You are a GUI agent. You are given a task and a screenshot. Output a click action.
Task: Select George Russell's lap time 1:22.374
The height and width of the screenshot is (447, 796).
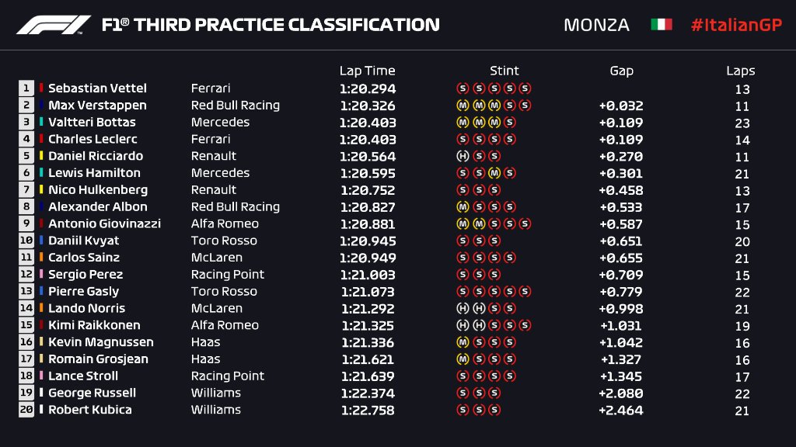[368, 393]
